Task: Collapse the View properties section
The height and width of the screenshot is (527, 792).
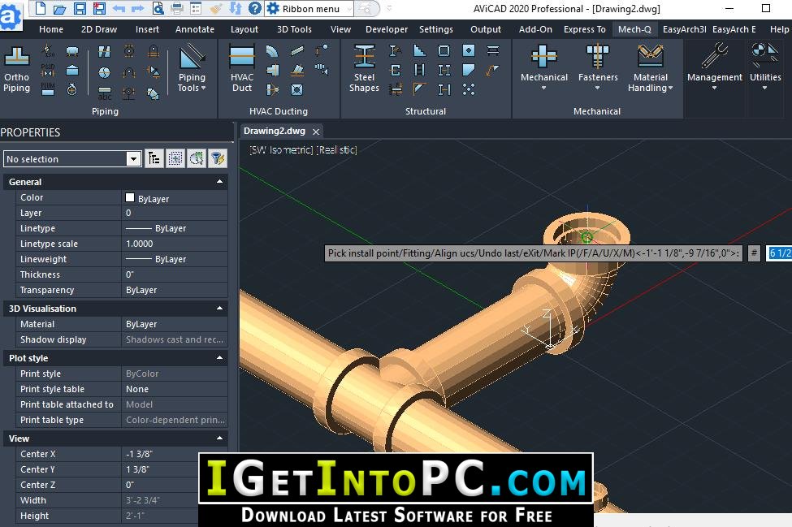Action: (219, 438)
